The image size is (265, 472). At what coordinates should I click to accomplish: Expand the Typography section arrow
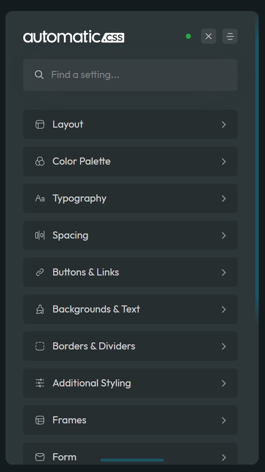pos(224,199)
